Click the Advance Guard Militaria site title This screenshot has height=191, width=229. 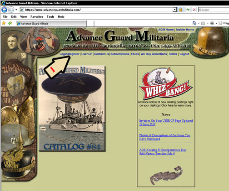tap(119, 36)
